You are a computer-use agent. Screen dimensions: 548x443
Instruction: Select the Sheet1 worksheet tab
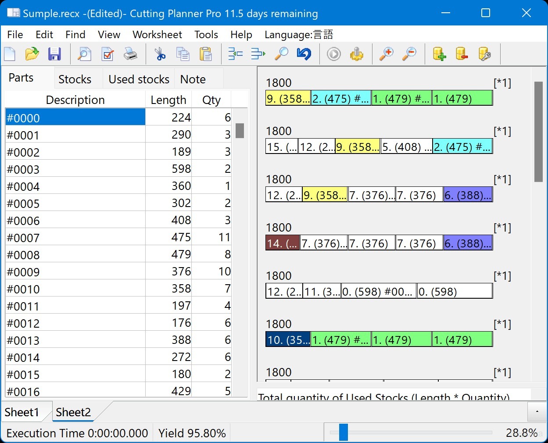tap(22, 412)
